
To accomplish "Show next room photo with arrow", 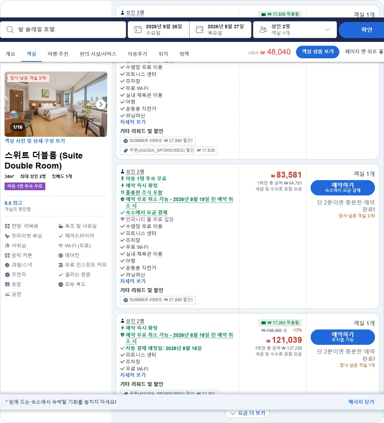I will point(101,104).
